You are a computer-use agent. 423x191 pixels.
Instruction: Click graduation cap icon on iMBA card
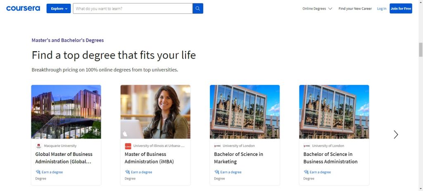(x=127, y=172)
